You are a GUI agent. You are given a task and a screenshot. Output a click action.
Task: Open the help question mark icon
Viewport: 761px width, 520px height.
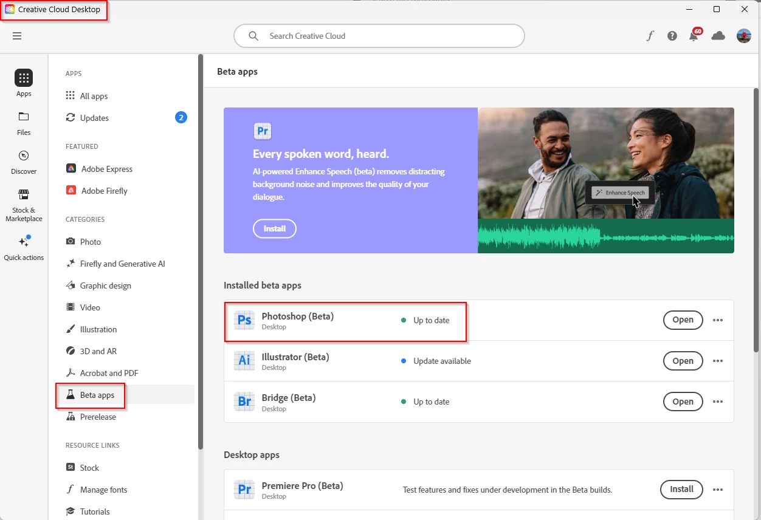click(x=672, y=36)
